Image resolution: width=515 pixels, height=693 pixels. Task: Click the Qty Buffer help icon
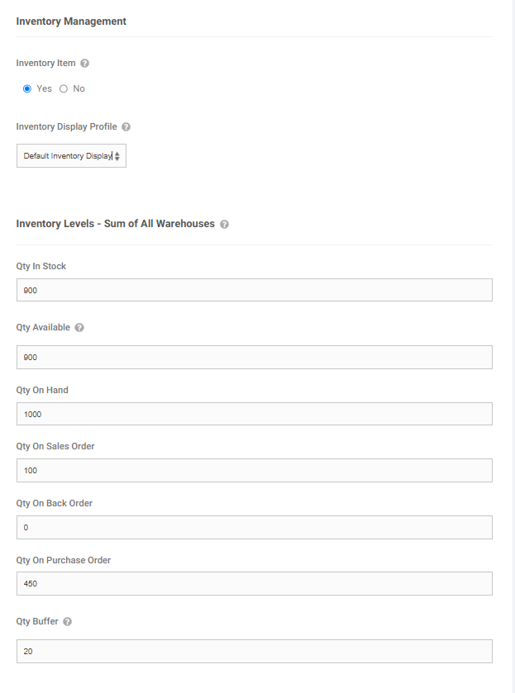pos(67,622)
